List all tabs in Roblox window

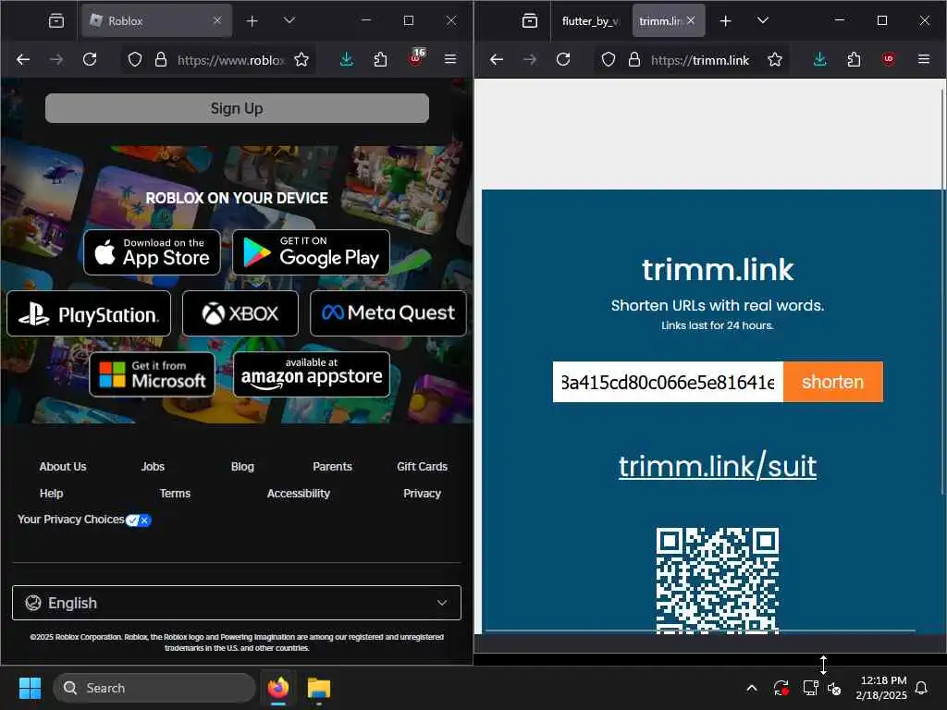(x=289, y=21)
